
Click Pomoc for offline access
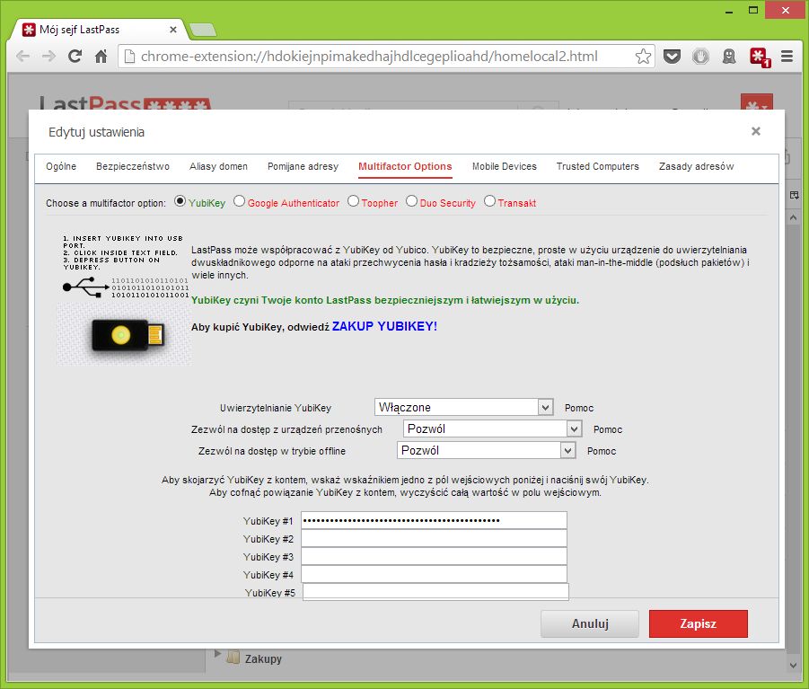(602, 451)
